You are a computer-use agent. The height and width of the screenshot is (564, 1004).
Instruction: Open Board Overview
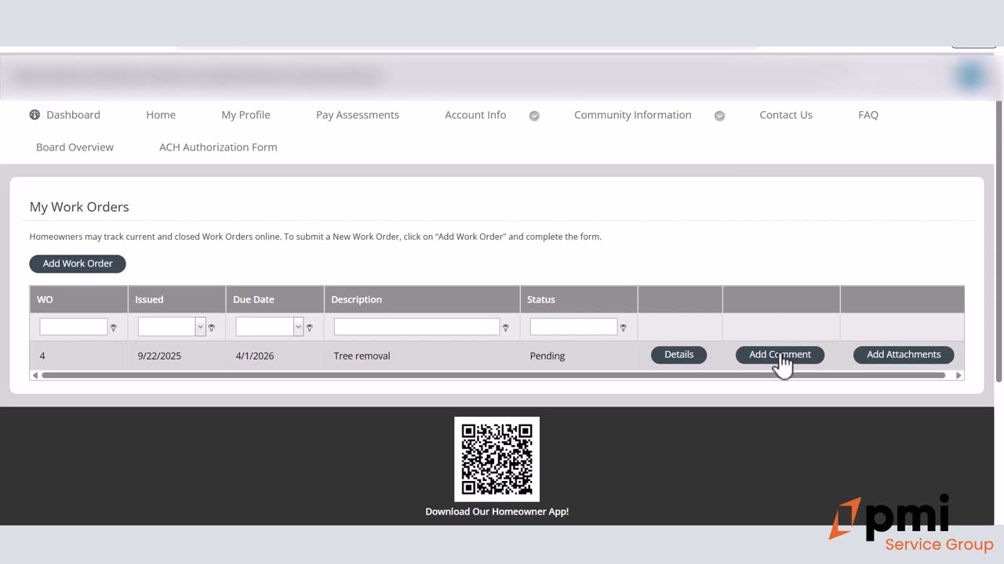75,146
